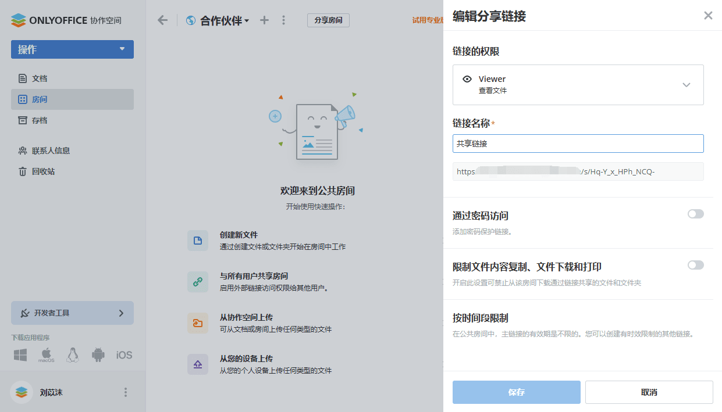722x412 pixels.
Task: Click the 按时间段限制 heading text
Action: (x=481, y=318)
